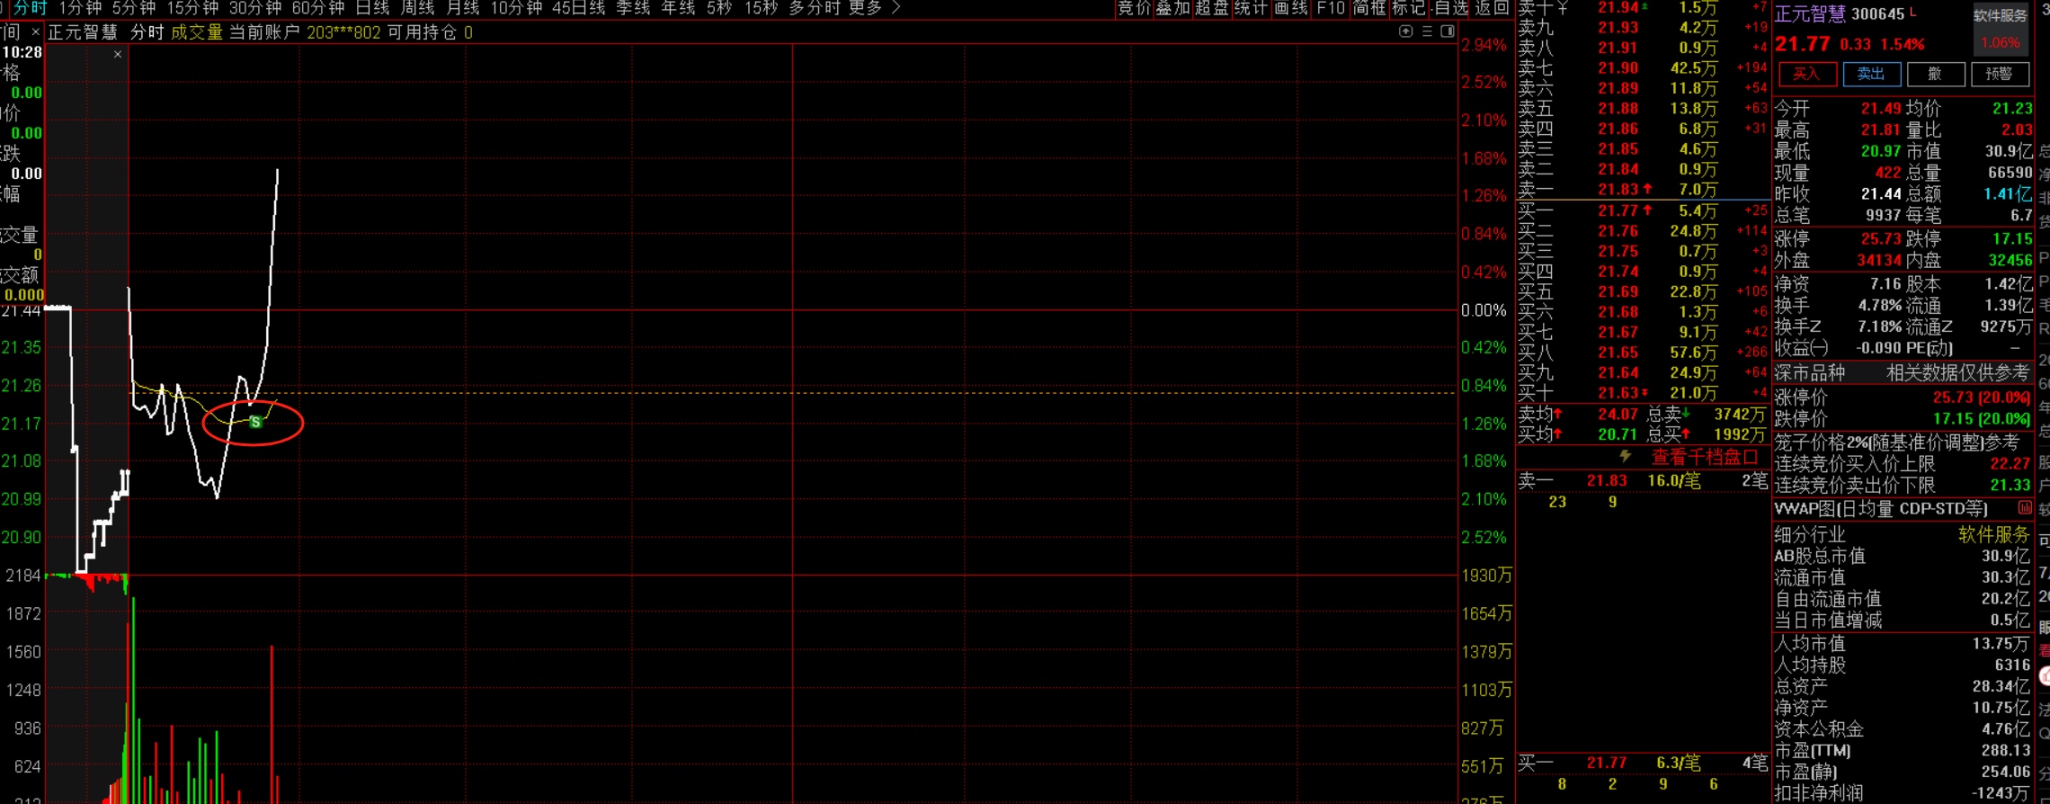Switch to the 15分钟 period tab

coord(192,8)
